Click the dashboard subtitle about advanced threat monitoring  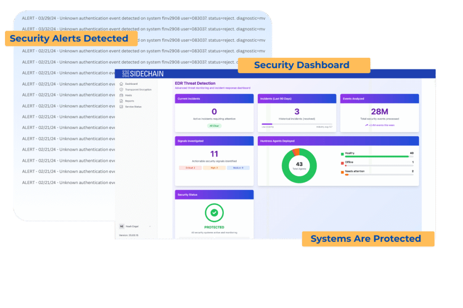[x=213, y=88]
